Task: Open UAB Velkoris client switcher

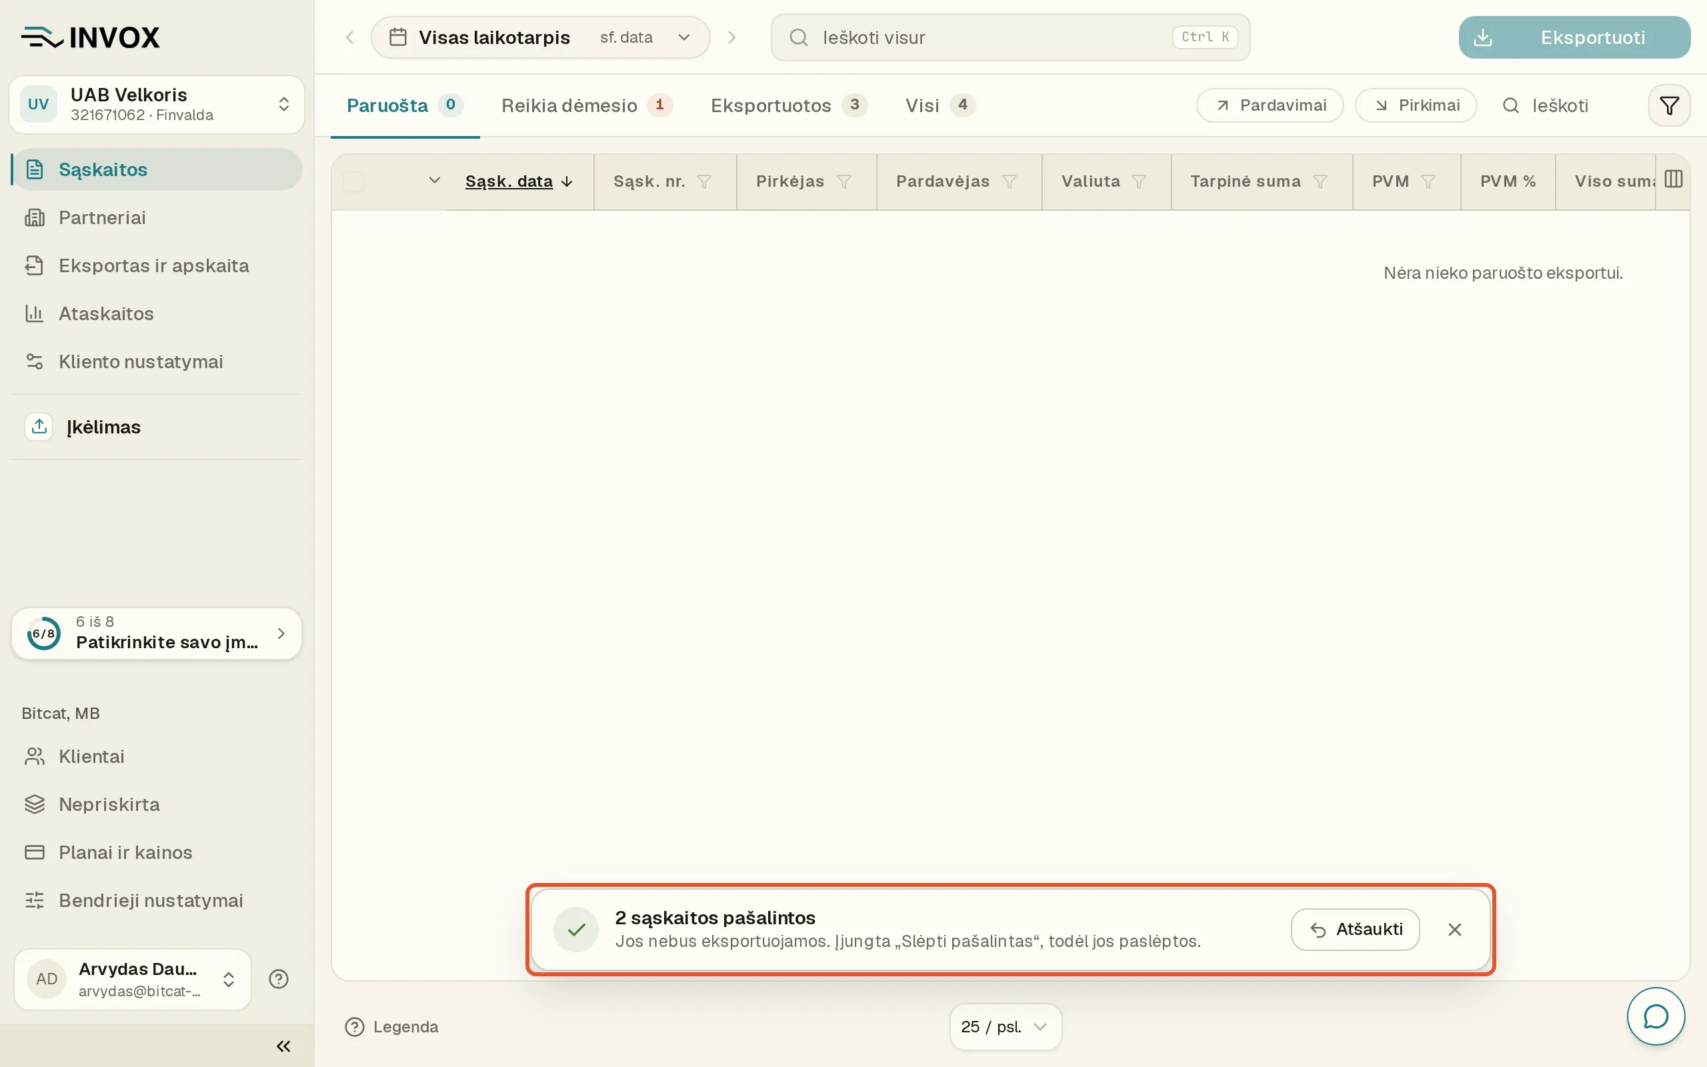Action: coord(157,105)
